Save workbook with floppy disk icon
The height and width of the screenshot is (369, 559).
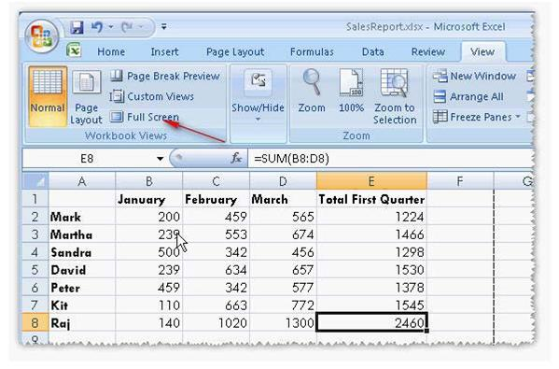77,27
